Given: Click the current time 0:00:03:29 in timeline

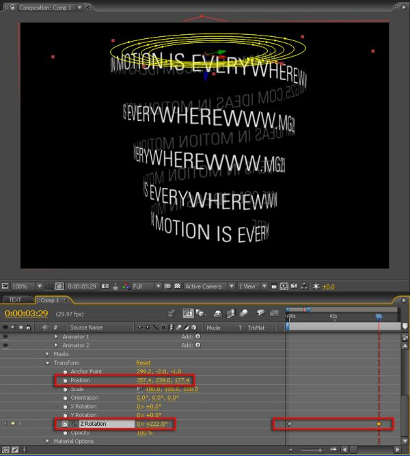Looking at the screenshot, I should click(x=26, y=314).
